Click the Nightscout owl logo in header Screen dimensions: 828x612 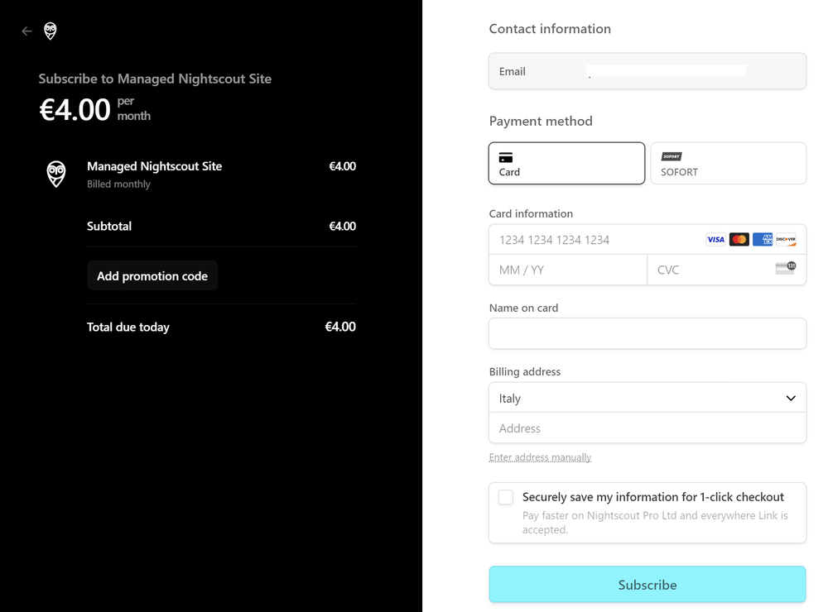(x=51, y=31)
